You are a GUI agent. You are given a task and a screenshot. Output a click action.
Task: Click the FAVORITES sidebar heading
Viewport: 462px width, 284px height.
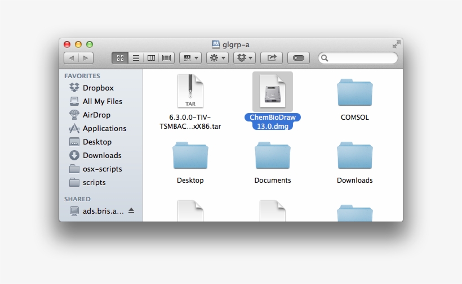pos(82,76)
